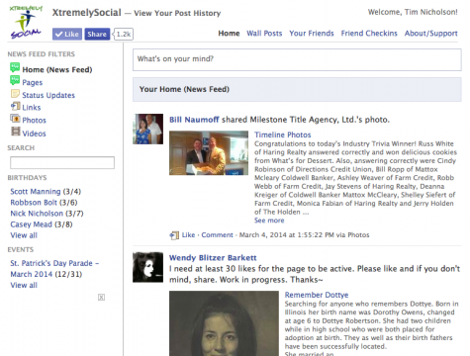Screen dimensions: 470x356
Task: Click See more on Bill's post
Action: [269, 221]
